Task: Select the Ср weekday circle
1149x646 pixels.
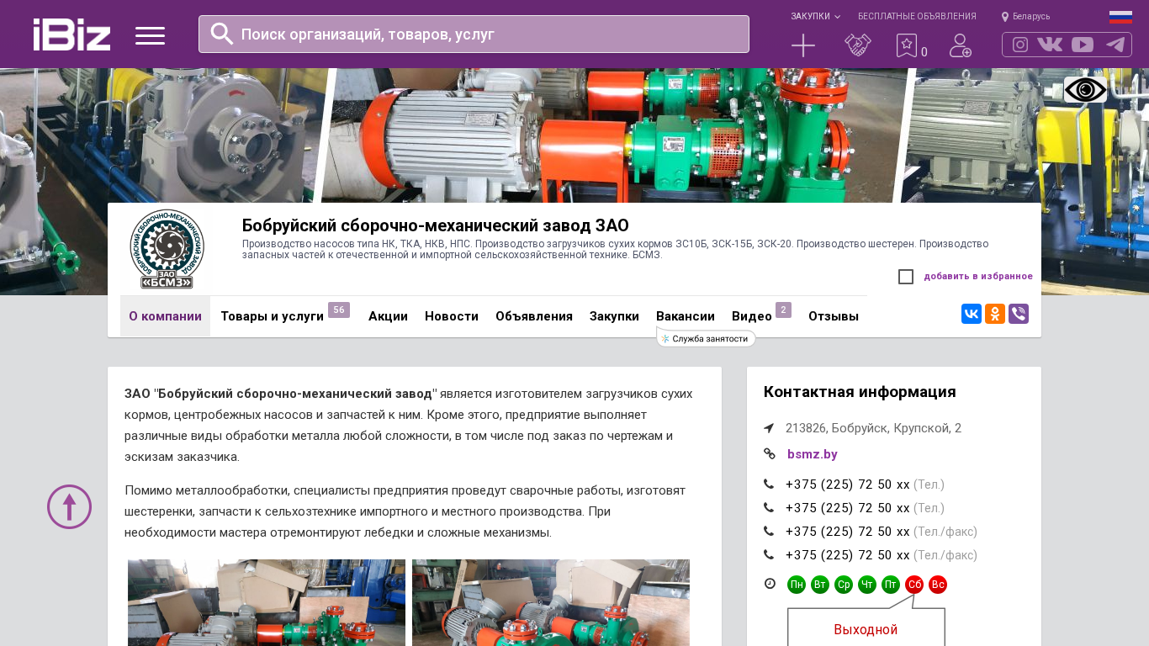Action: click(x=844, y=585)
